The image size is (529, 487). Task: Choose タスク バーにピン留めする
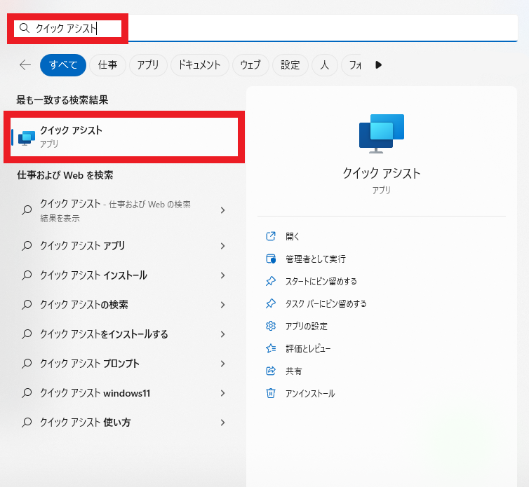click(x=326, y=304)
